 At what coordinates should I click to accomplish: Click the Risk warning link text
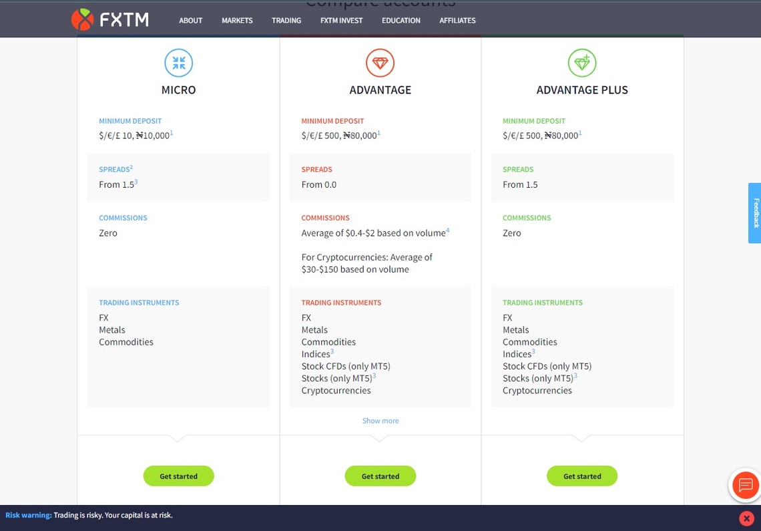coord(29,515)
